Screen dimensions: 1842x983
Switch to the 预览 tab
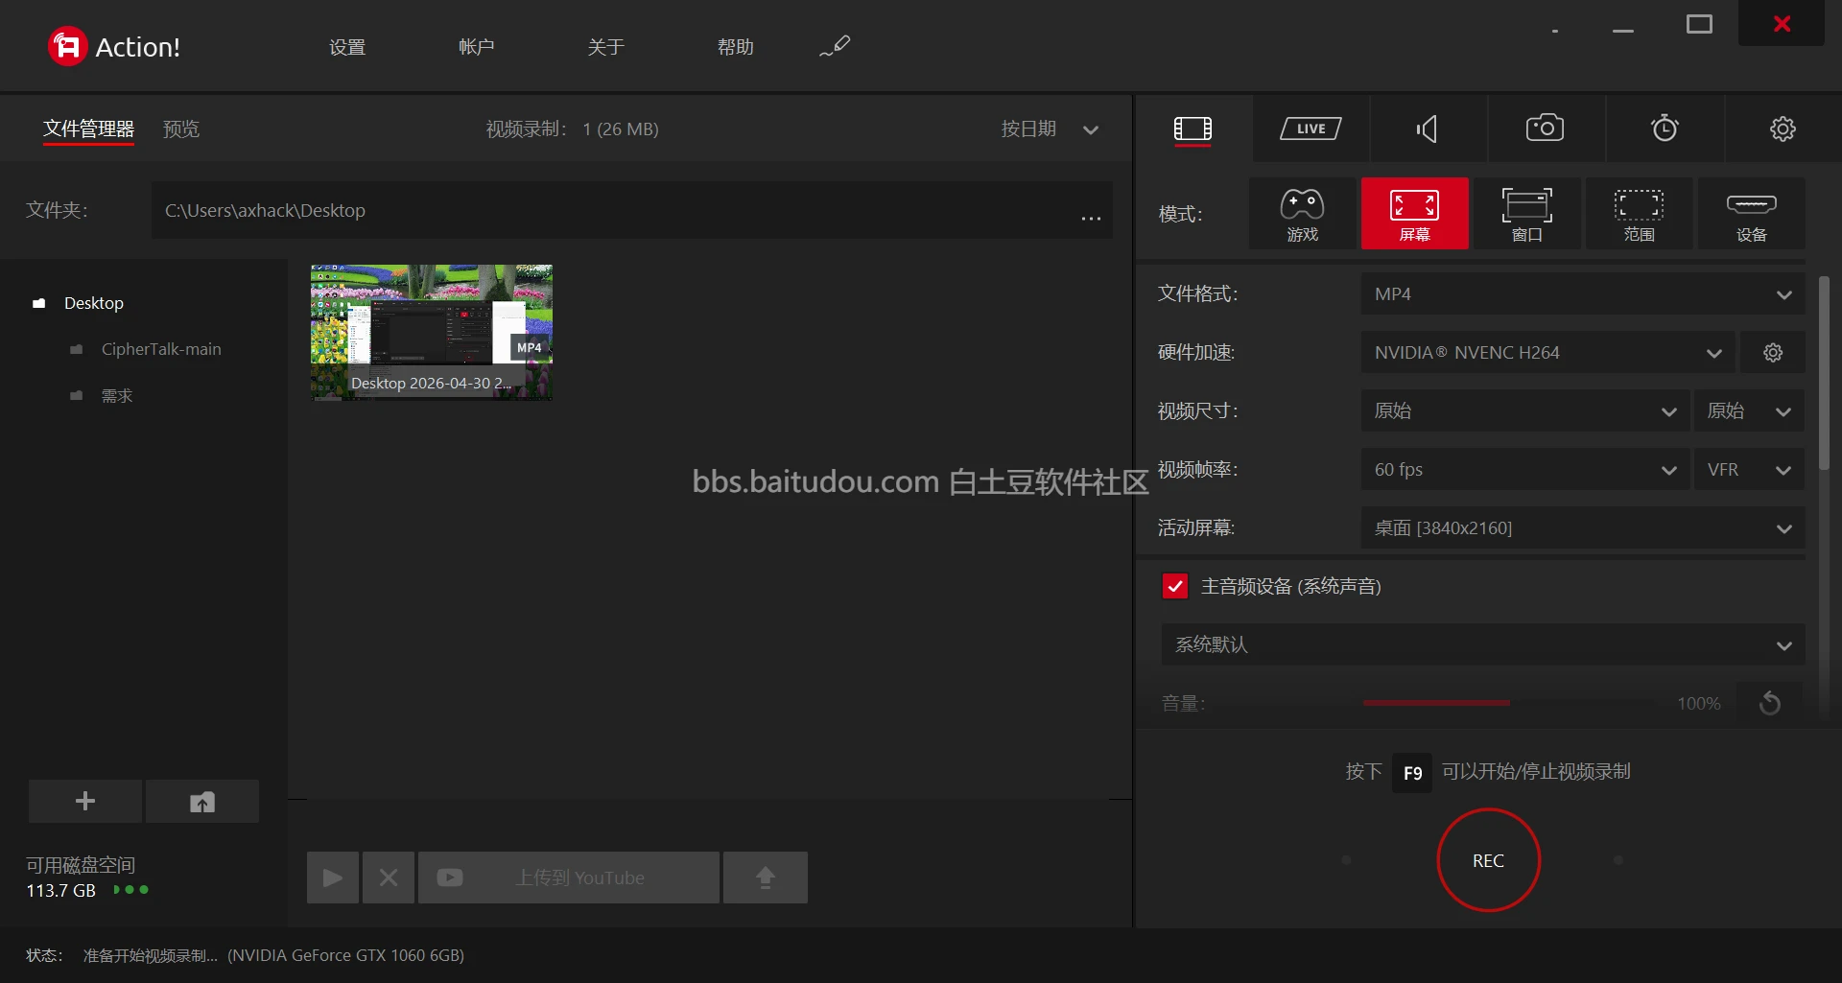pos(181,129)
